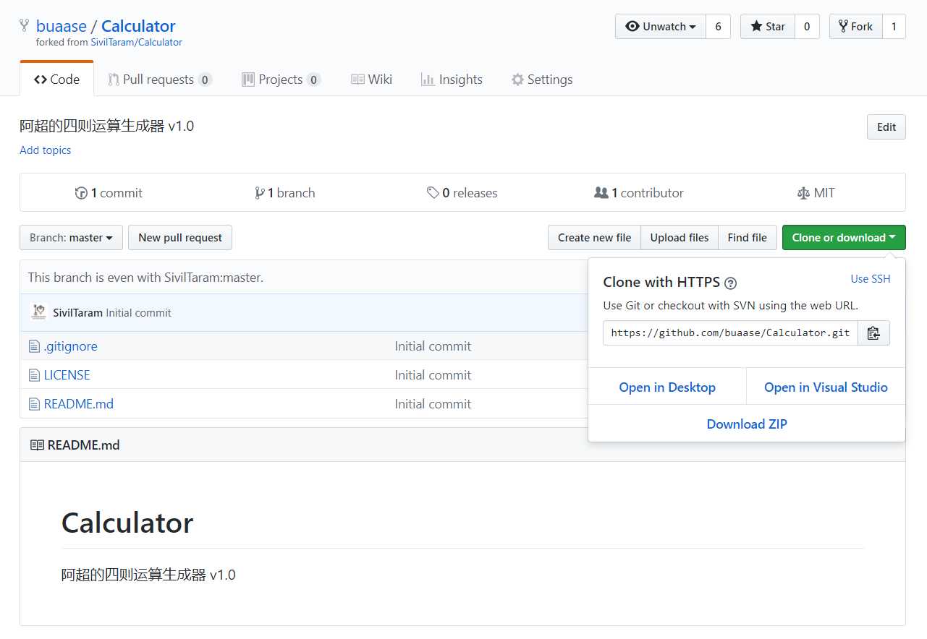Open the 1 branch link
This screenshot has width=927, height=639.
(285, 193)
